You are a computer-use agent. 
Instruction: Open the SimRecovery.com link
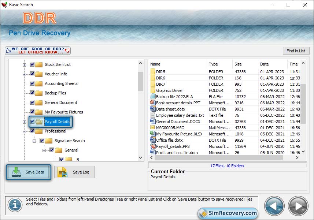tap(228, 213)
